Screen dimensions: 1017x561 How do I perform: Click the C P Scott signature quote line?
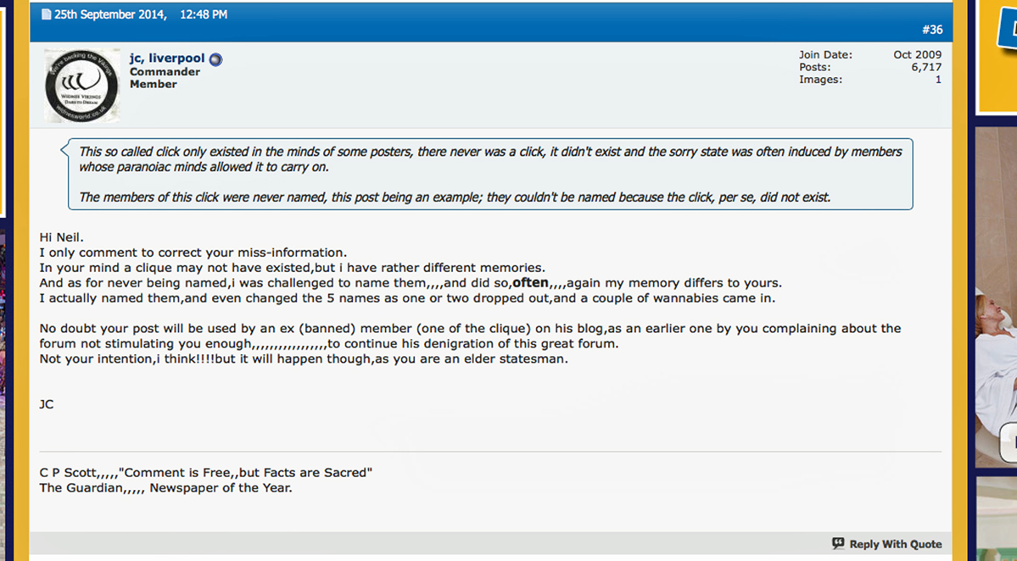206,472
